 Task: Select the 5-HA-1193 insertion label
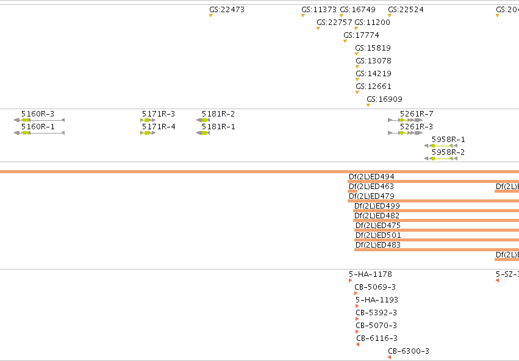point(377,300)
